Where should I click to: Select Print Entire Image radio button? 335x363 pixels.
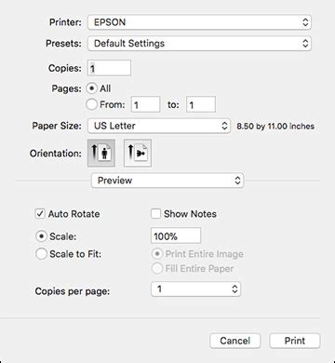[x=157, y=254]
